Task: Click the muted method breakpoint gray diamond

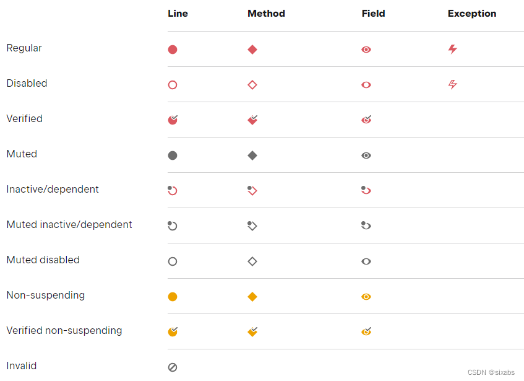Action: coord(252,155)
